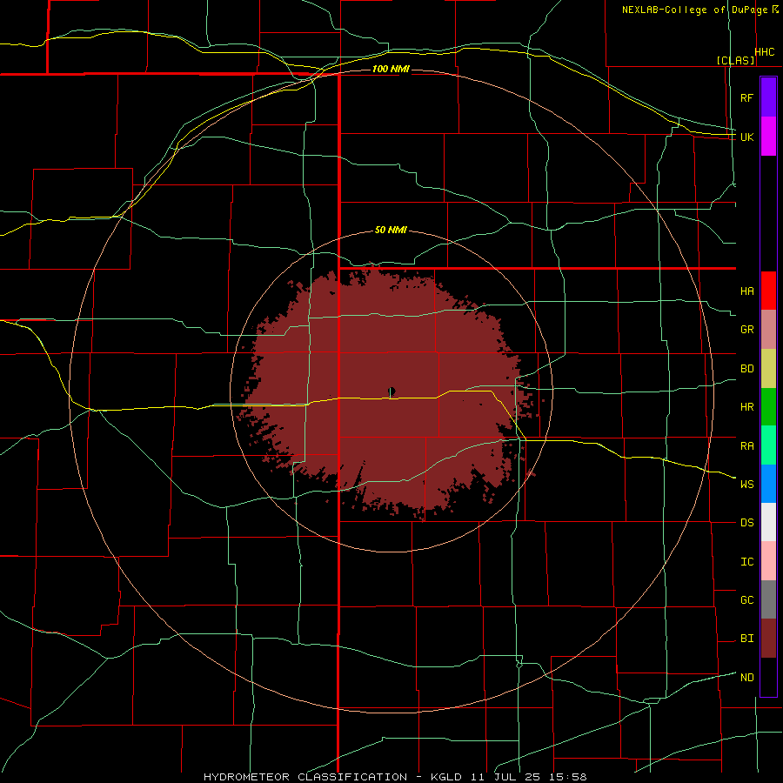Viewport: 783px width, 783px height.
Task: Click the UK magenta color swatch
Action: tap(768, 137)
